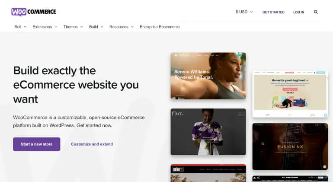
Task: View the flwr. flower store thumbnail
Action: [208, 131]
